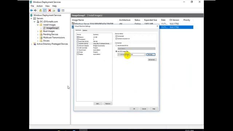This screenshot has width=233, height=131.
Task: Toggle the Show/Hide Console Tree icon
Action: point(44,10)
